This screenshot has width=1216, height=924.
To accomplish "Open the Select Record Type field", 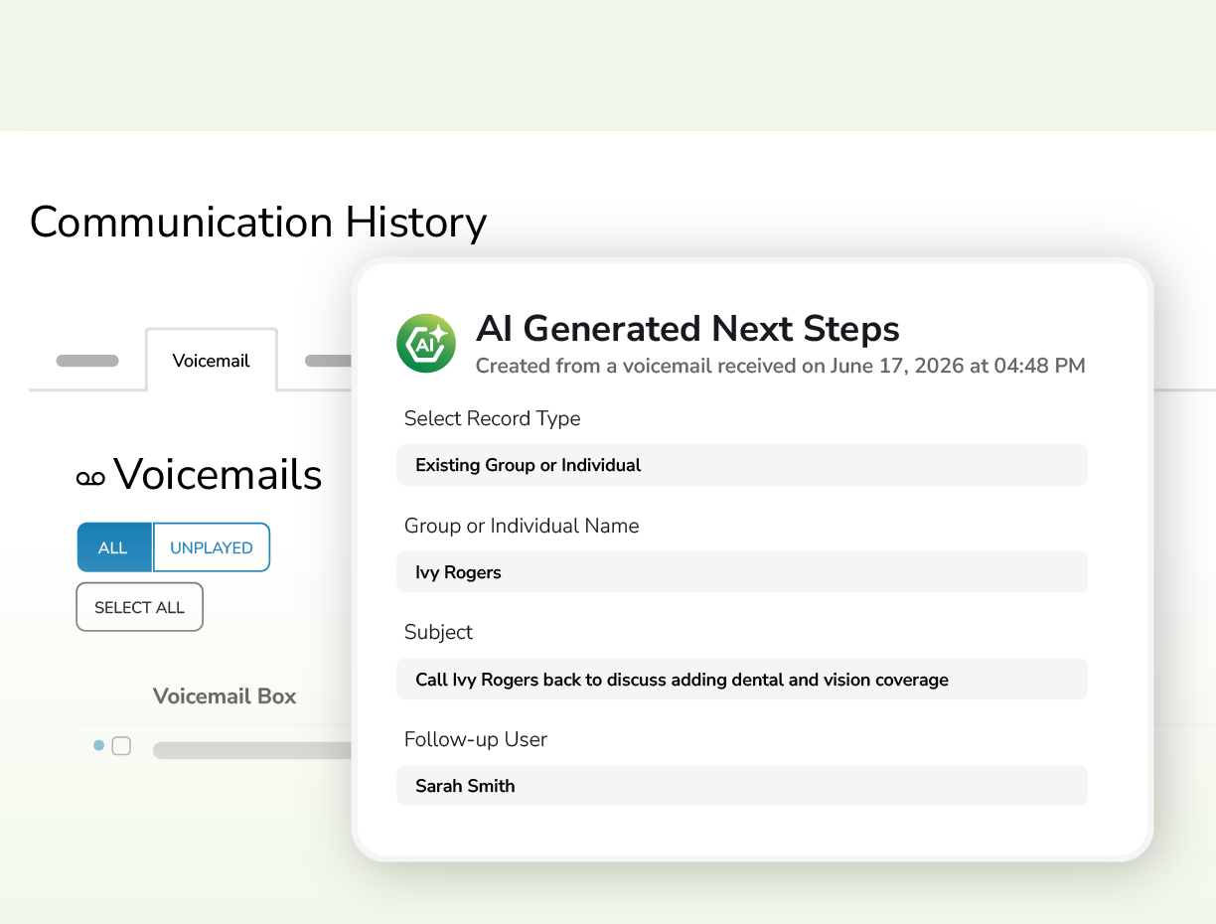I will (x=742, y=465).
